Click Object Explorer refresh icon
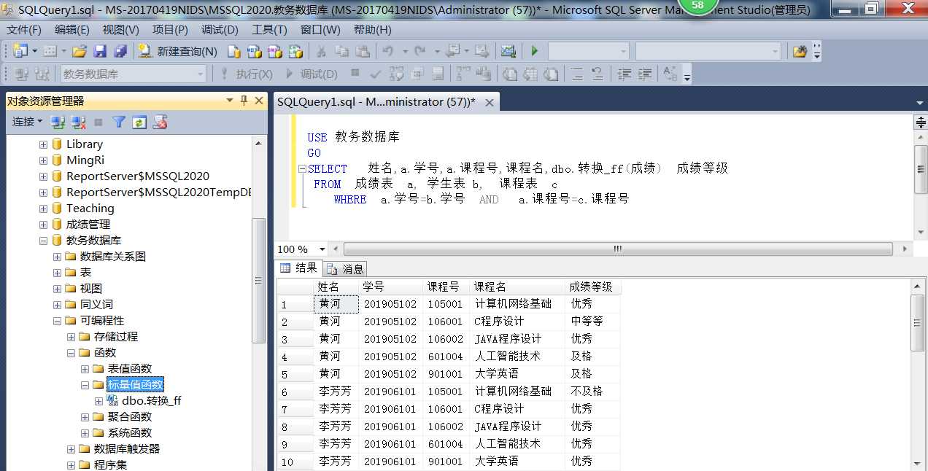The width and height of the screenshot is (928, 471). tap(139, 122)
